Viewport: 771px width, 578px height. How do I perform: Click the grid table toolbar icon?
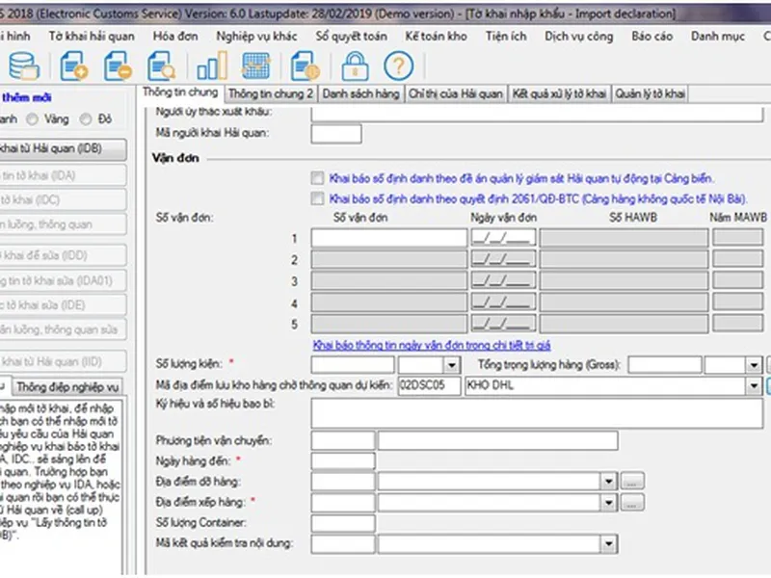coord(254,66)
